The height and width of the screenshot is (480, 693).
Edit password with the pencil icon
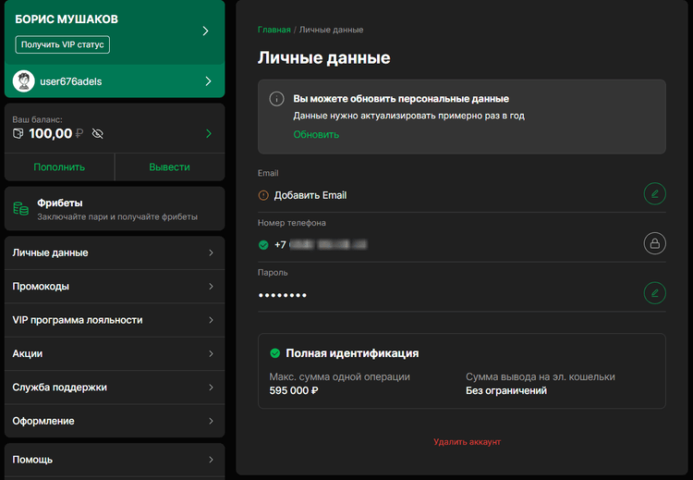click(x=654, y=293)
